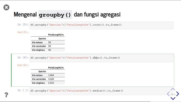Viewport: 181px width, 102px height.
Task: Close the slideshow with the X icon
Action: (x=6, y=7)
